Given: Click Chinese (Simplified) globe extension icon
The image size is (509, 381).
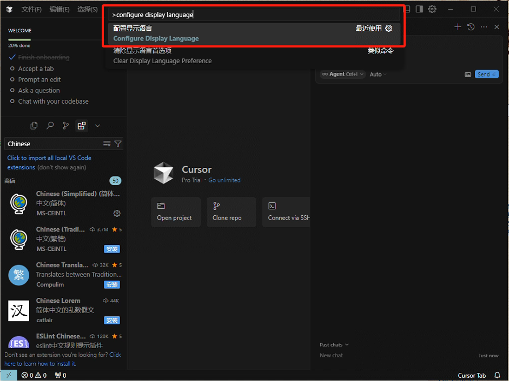Looking at the screenshot, I should point(18,204).
